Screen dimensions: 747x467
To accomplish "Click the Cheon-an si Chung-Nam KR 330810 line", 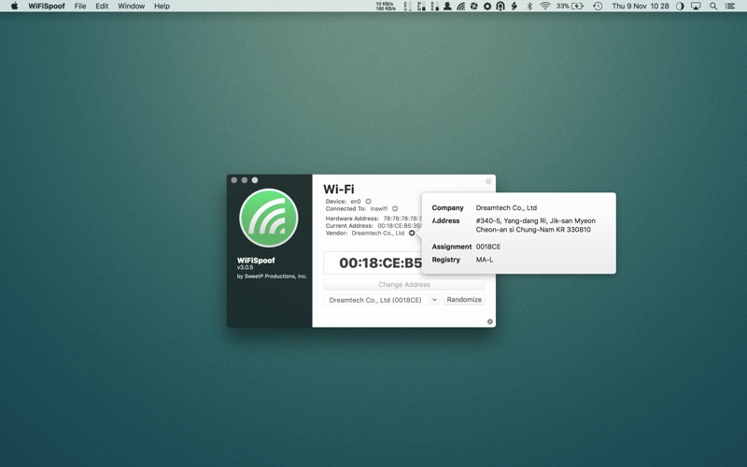I will pyautogui.click(x=533, y=229).
